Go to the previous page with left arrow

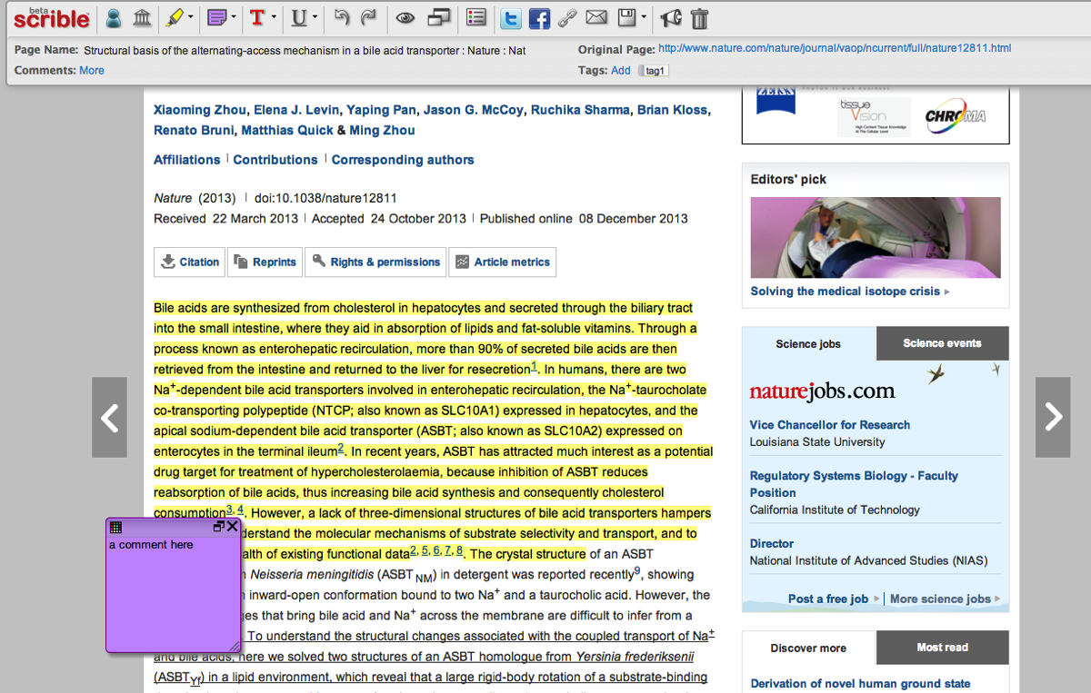tap(109, 418)
